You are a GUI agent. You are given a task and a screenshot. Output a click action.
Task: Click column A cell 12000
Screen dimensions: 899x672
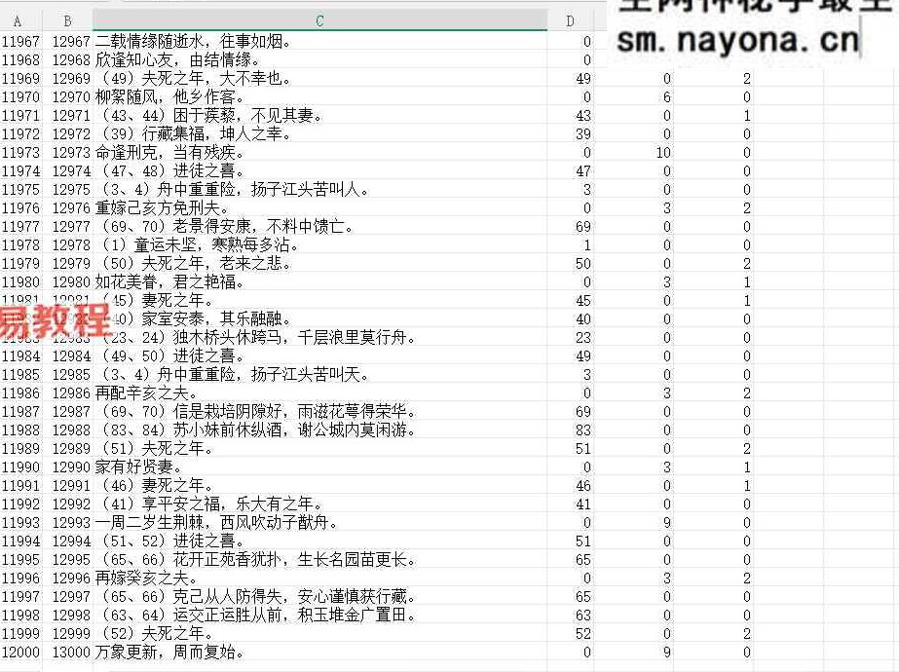tap(20, 652)
